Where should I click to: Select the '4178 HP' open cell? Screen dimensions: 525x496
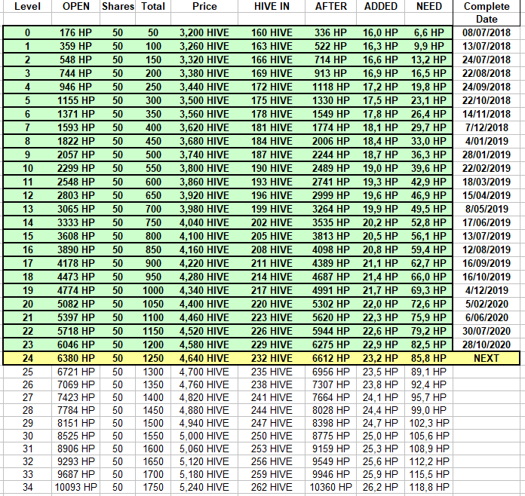pyautogui.click(x=76, y=263)
